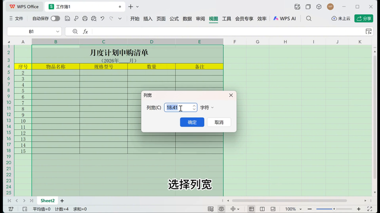Undo the last action

click(x=103, y=18)
